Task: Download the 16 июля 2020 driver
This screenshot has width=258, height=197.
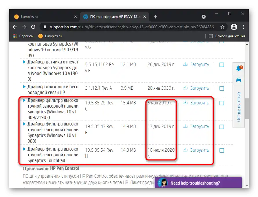Action: pyautogui.click(x=199, y=150)
